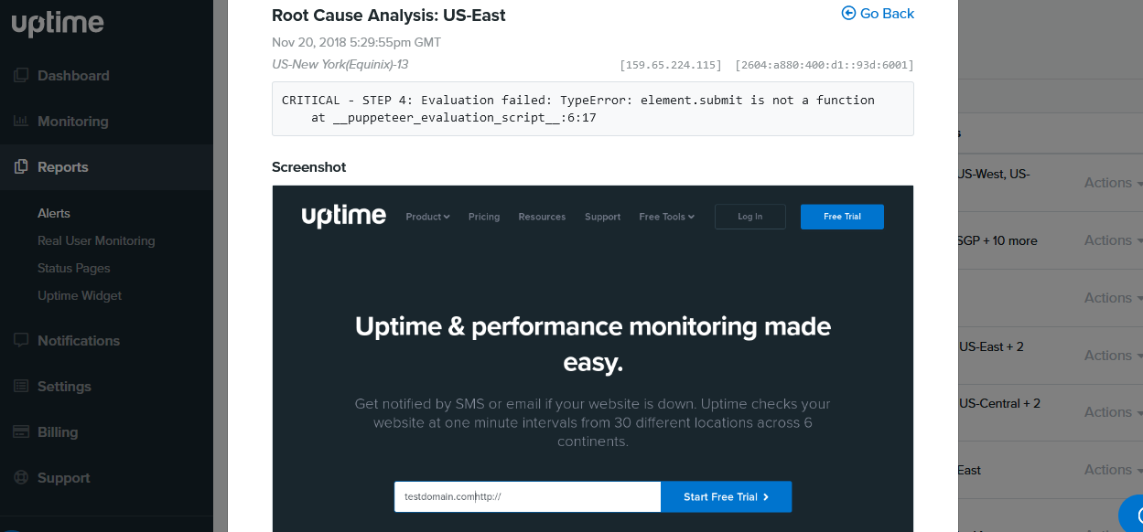Select the Dashboard icon in the sidebar

21,75
